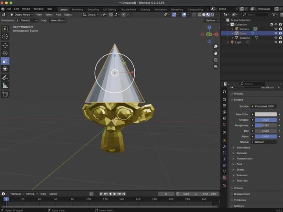Switch to material preview shading
This screenshot has height=212, width=283.
coord(208,15)
